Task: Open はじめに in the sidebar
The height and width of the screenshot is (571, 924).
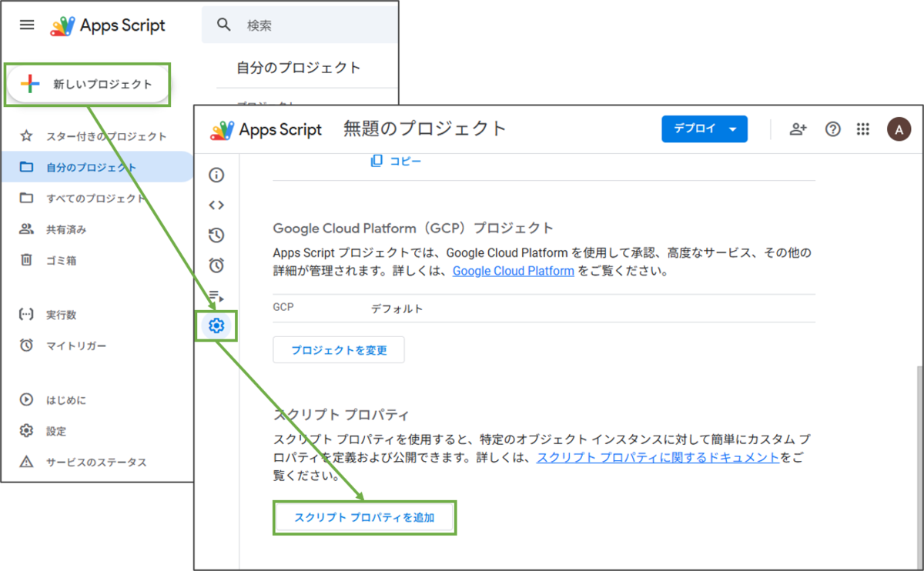Action: pos(66,400)
